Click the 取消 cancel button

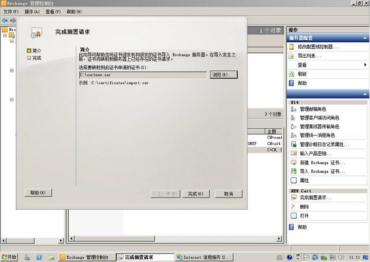pos(228,194)
